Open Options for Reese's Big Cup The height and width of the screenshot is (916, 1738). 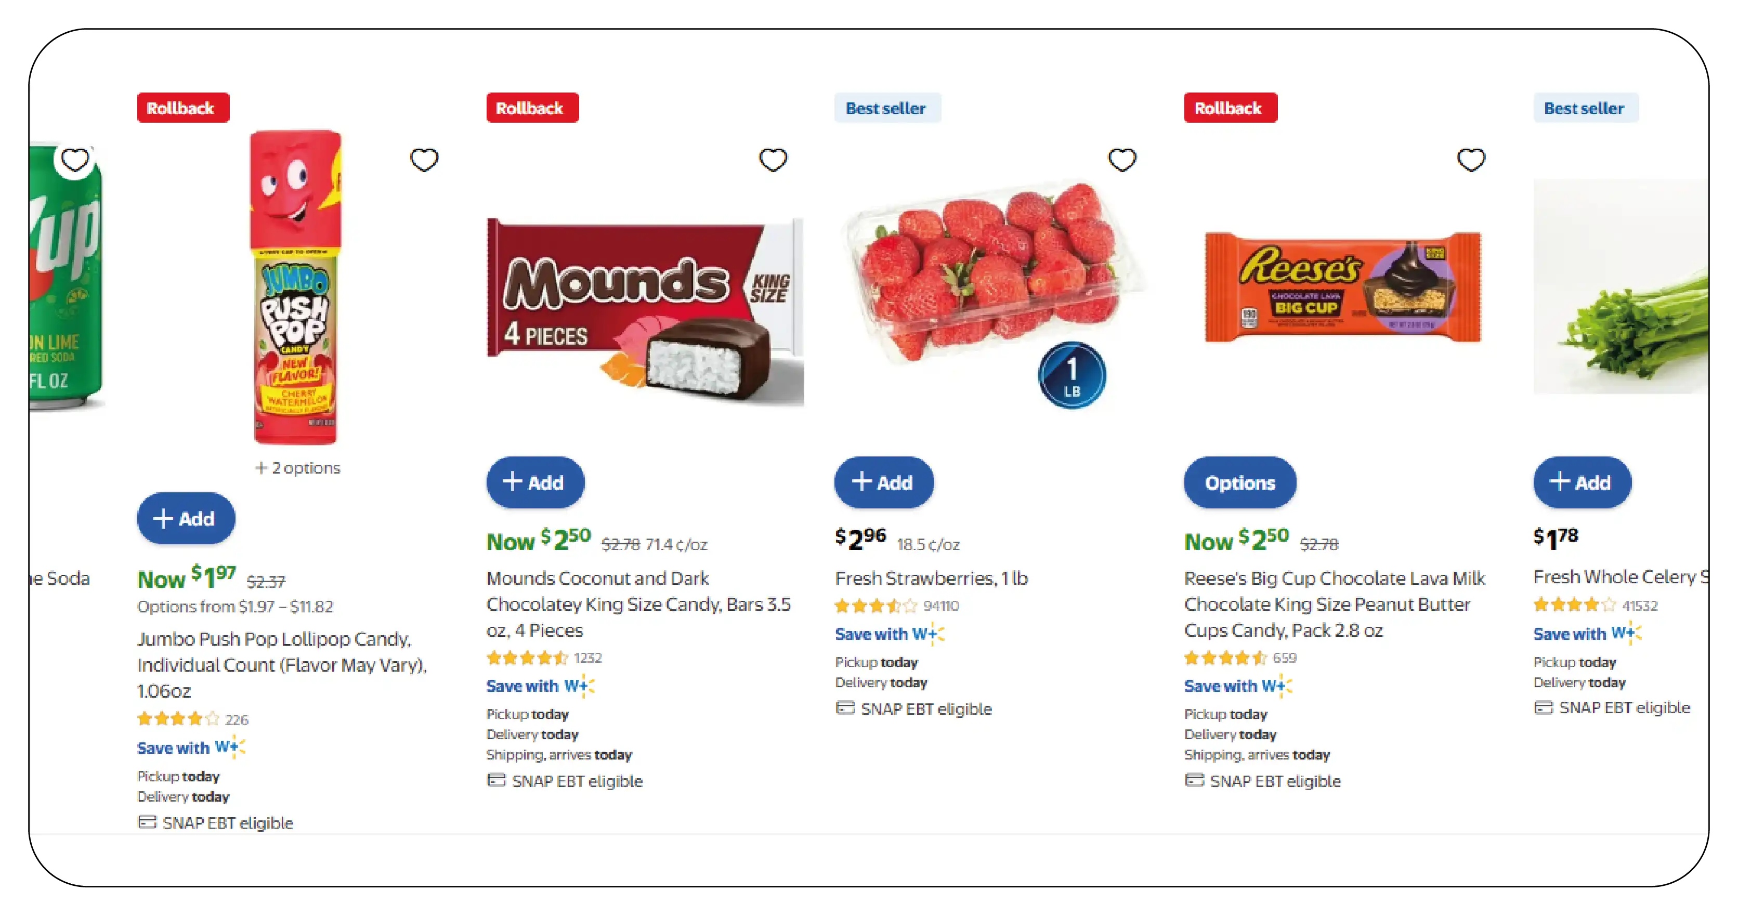point(1240,482)
